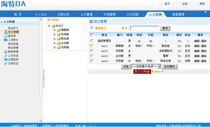Click page number 1 in pagination
The height and width of the screenshot is (127, 210).
tap(153, 72)
